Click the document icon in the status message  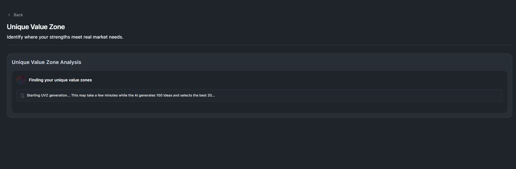(22, 96)
